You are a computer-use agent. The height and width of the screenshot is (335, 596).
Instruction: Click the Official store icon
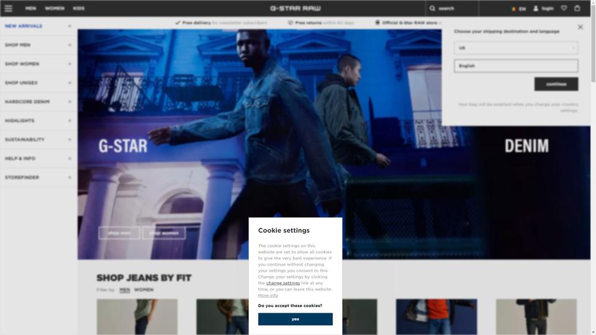(x=377, y=22)
